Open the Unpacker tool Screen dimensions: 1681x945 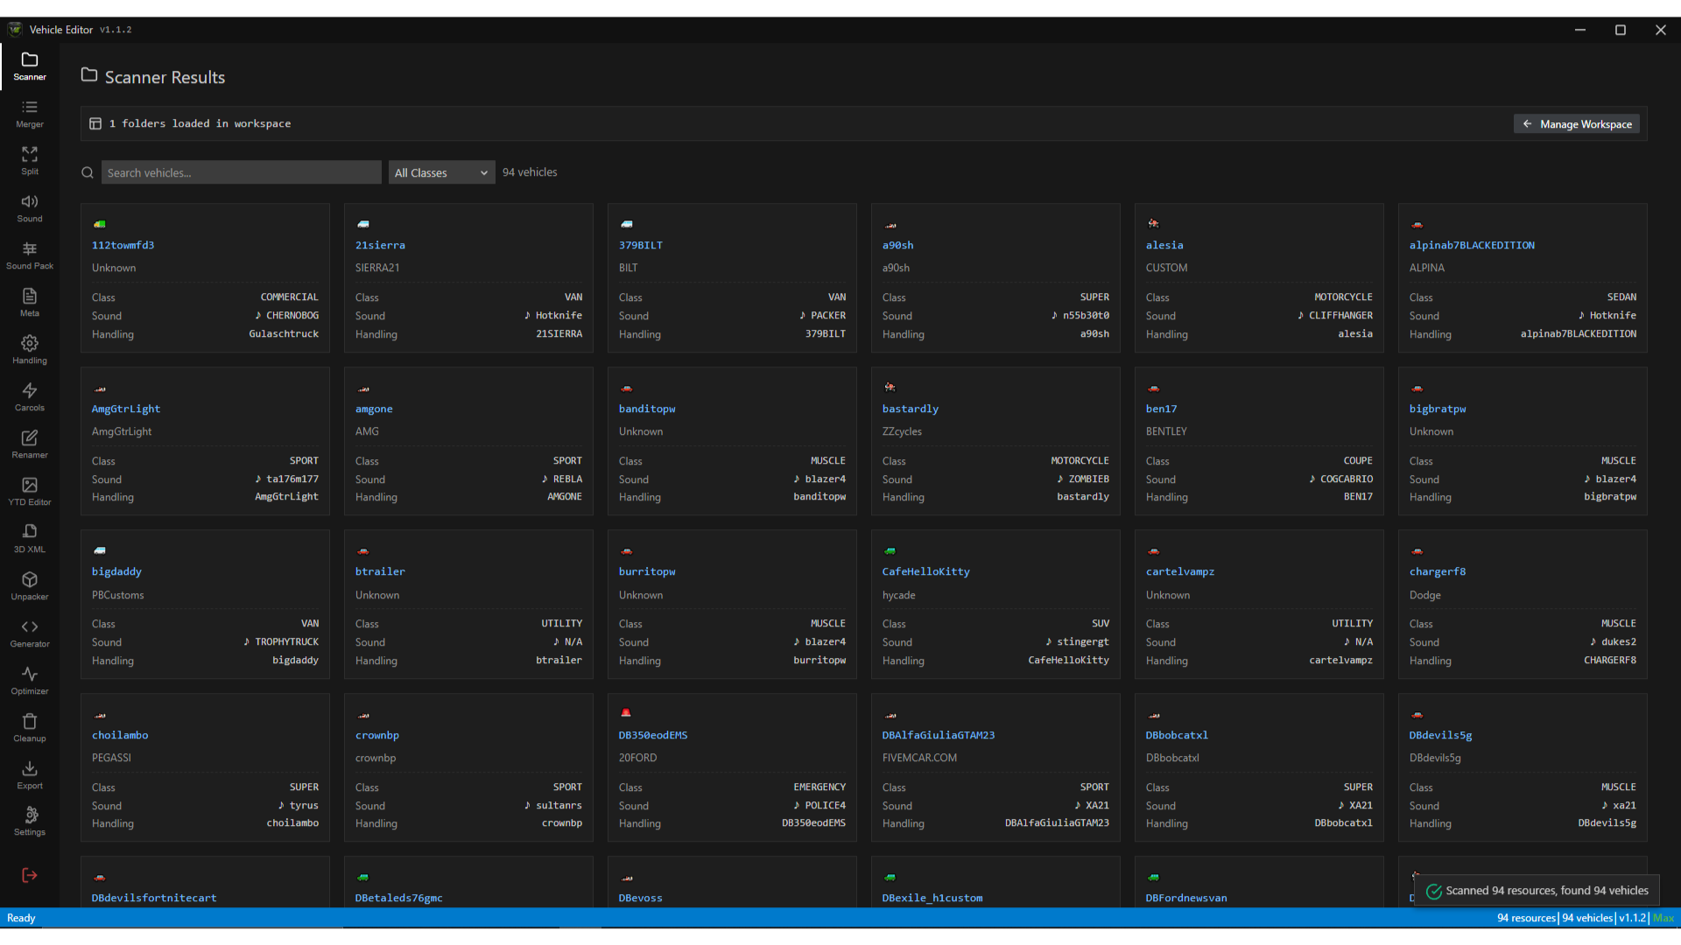click(x=30, y=586)
